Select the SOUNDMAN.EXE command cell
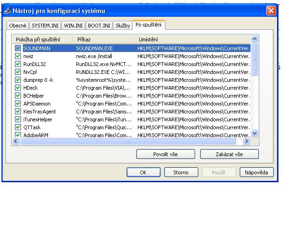Screen dimensions: 298x238 click(x=94, y=48)
